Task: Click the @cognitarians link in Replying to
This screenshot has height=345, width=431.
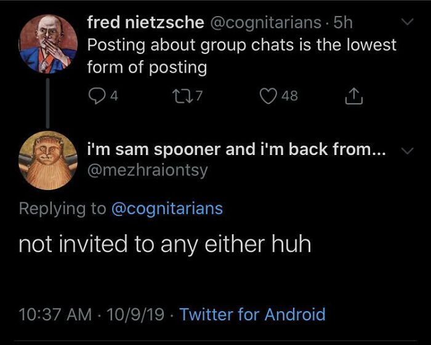Action: (x=167, y=208)
